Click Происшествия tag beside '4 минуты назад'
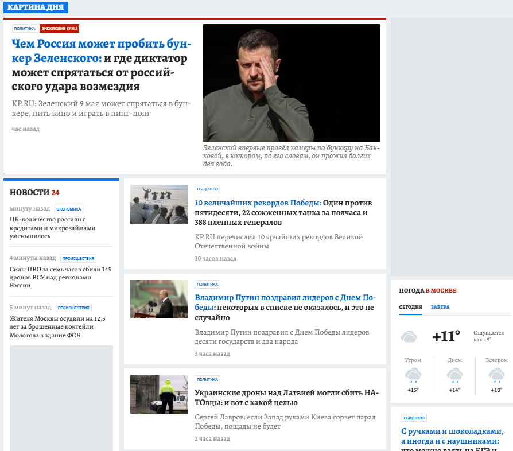The image size is (513, 451). [x=78, y=258]
